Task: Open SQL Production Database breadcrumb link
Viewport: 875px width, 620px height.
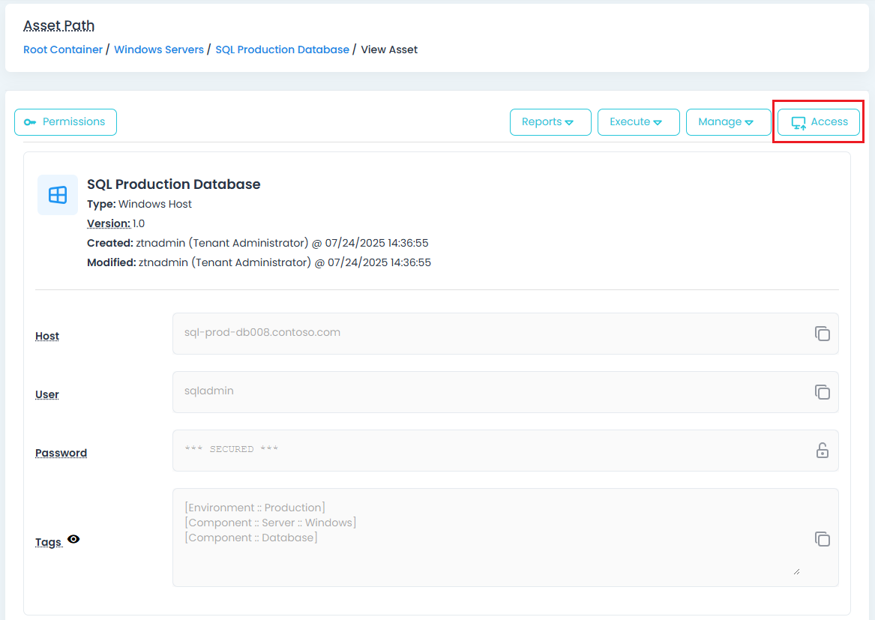Action: (x=282, y=49)
